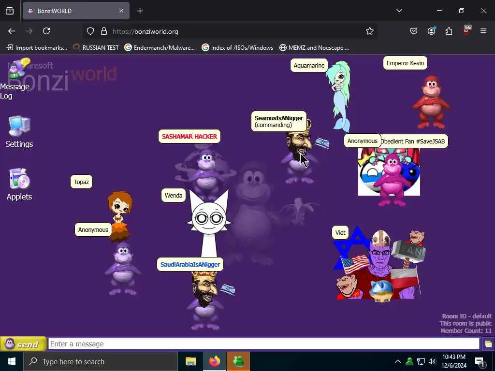Open the MEMZ and Noescape bookmark
The height and width of the screenshot is (371, 495).
[x=314, y=48]
